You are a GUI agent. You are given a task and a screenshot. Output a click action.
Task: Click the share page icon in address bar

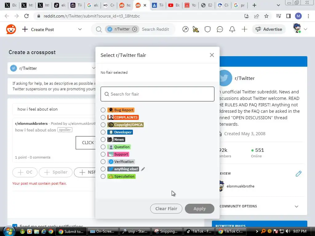257,16
